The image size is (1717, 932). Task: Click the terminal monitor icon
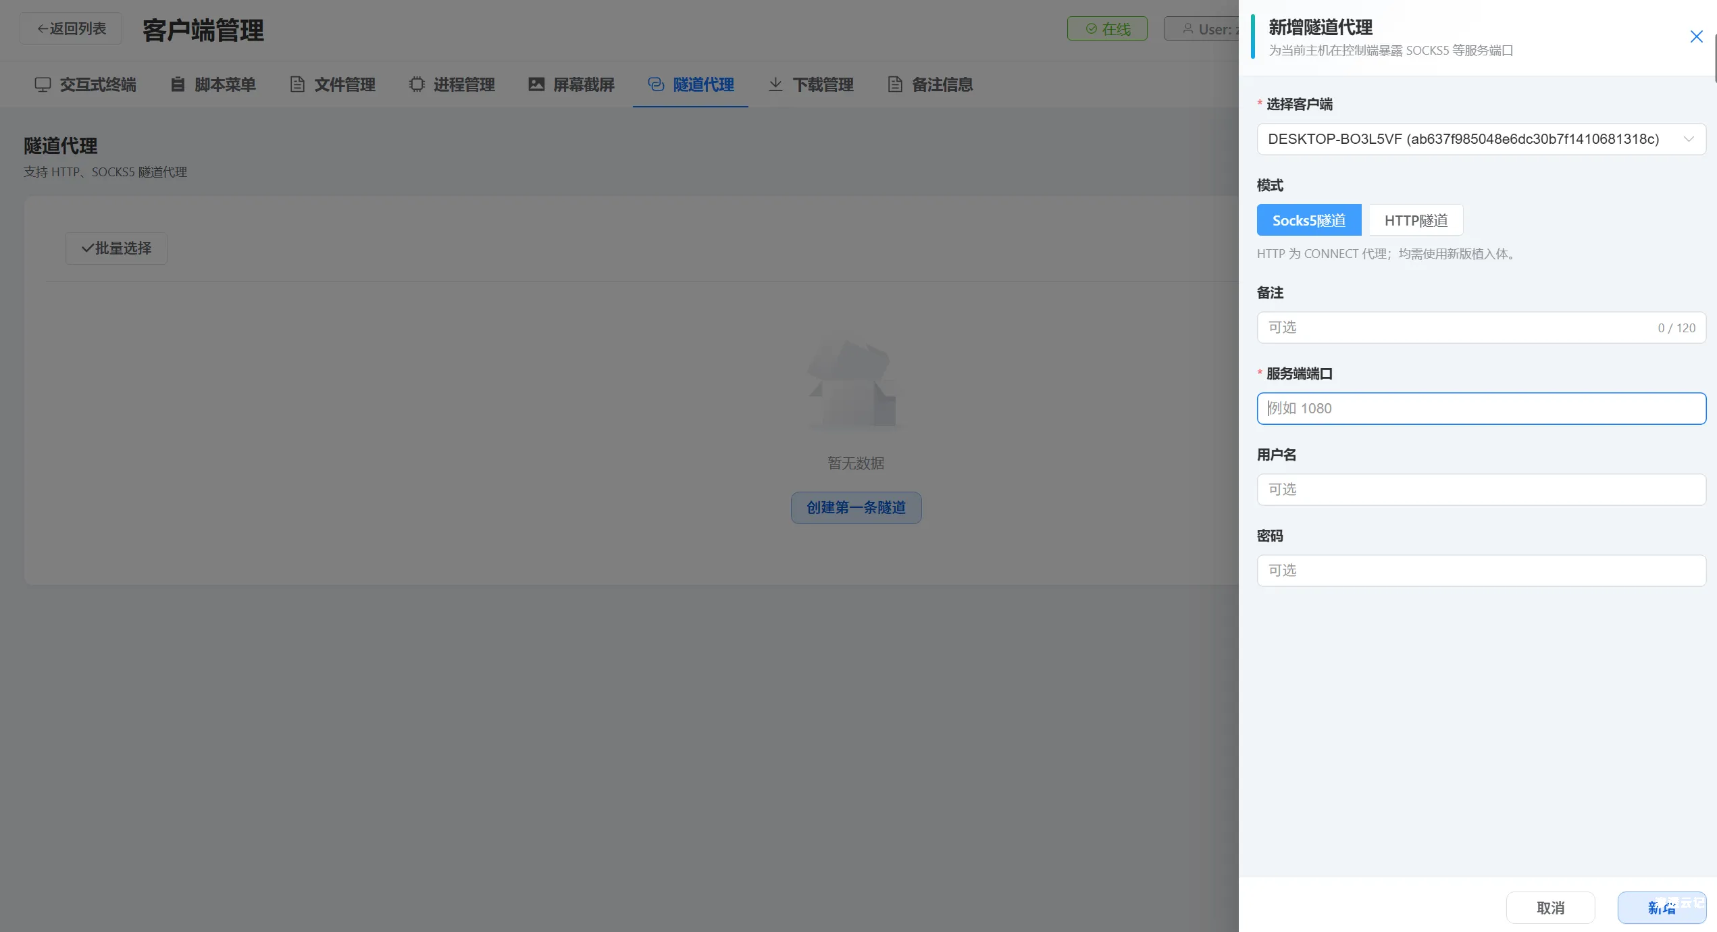(43, 84)
